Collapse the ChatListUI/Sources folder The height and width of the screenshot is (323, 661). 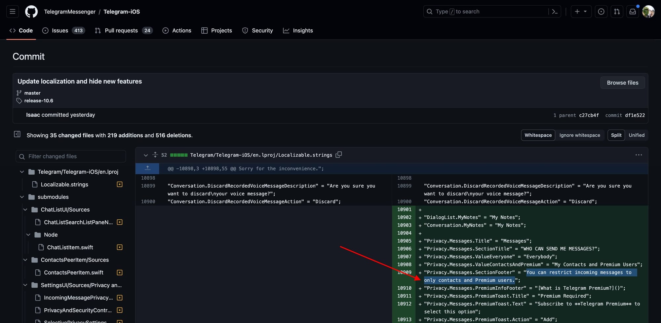pyautogui.click(x=25, y=210)
